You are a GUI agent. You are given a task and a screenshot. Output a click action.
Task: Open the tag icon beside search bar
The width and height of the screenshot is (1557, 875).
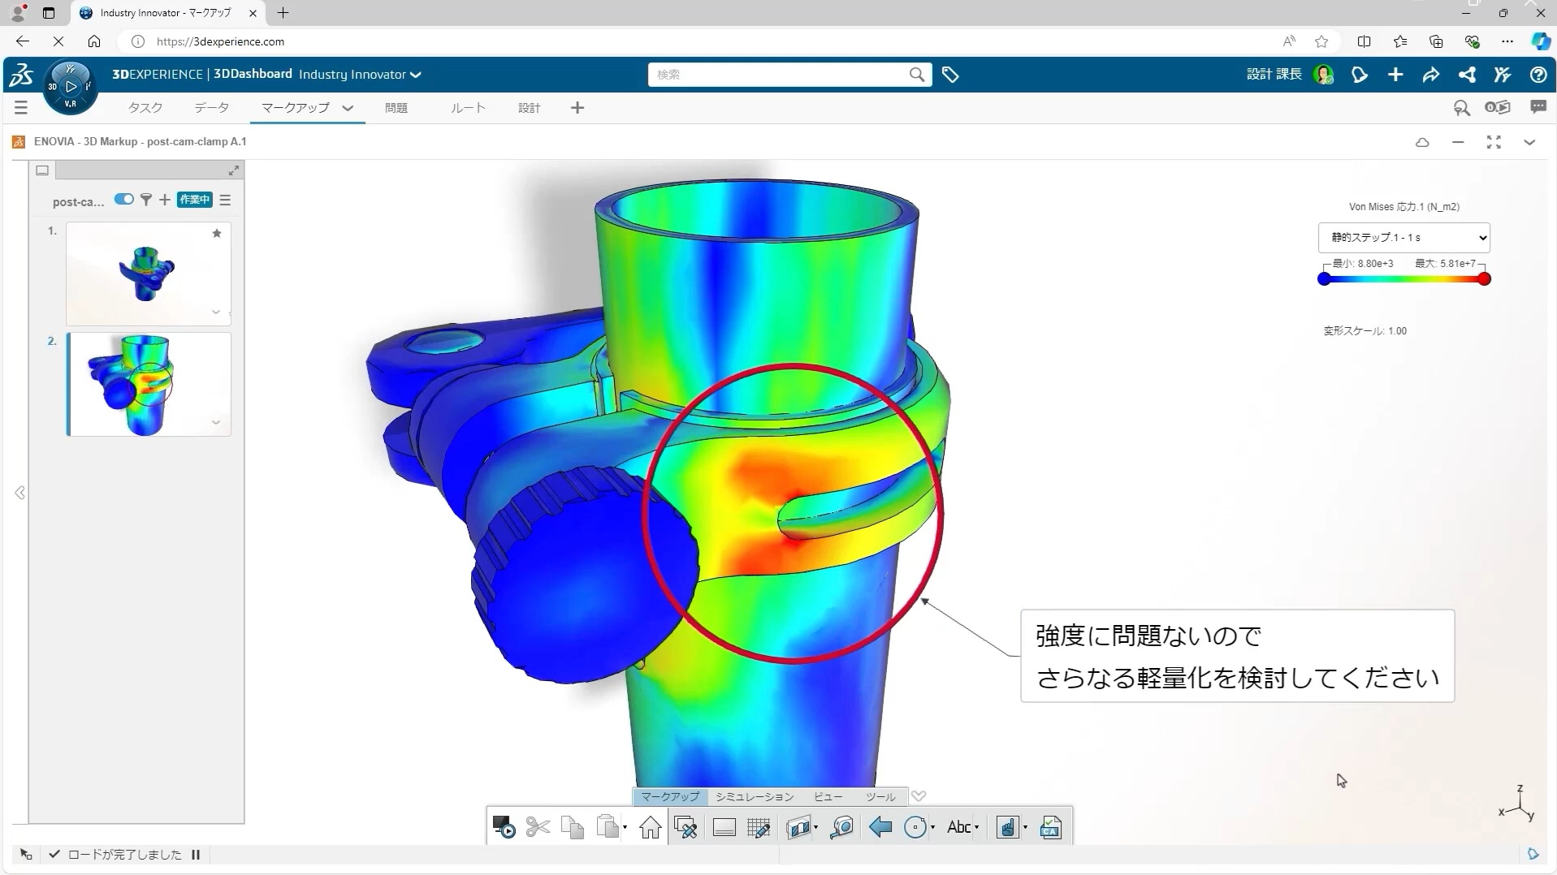[x=949, y=75]
